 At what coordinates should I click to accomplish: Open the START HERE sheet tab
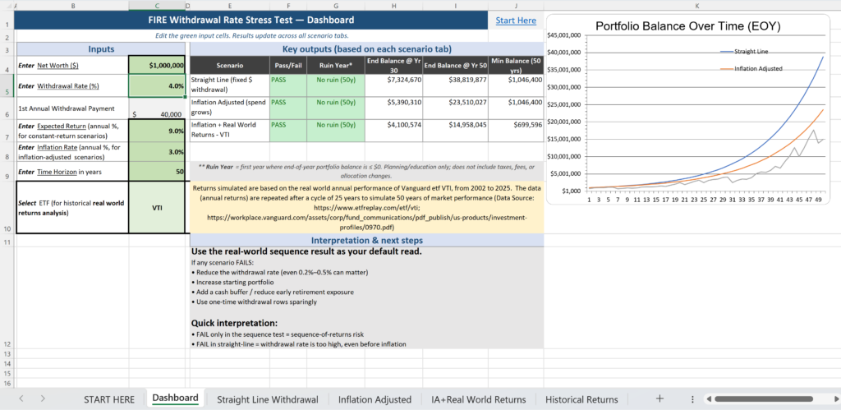(108, 399)
